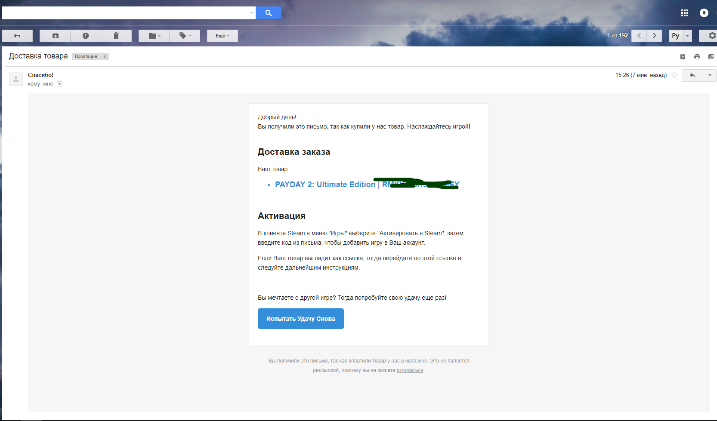Open more reply options dropdown arrow

click(x=710, y=75)
